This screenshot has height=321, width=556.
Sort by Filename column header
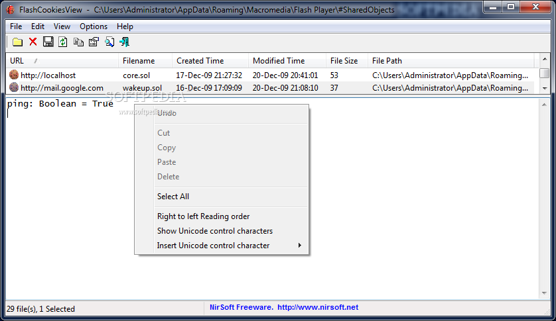pos(145,60)
